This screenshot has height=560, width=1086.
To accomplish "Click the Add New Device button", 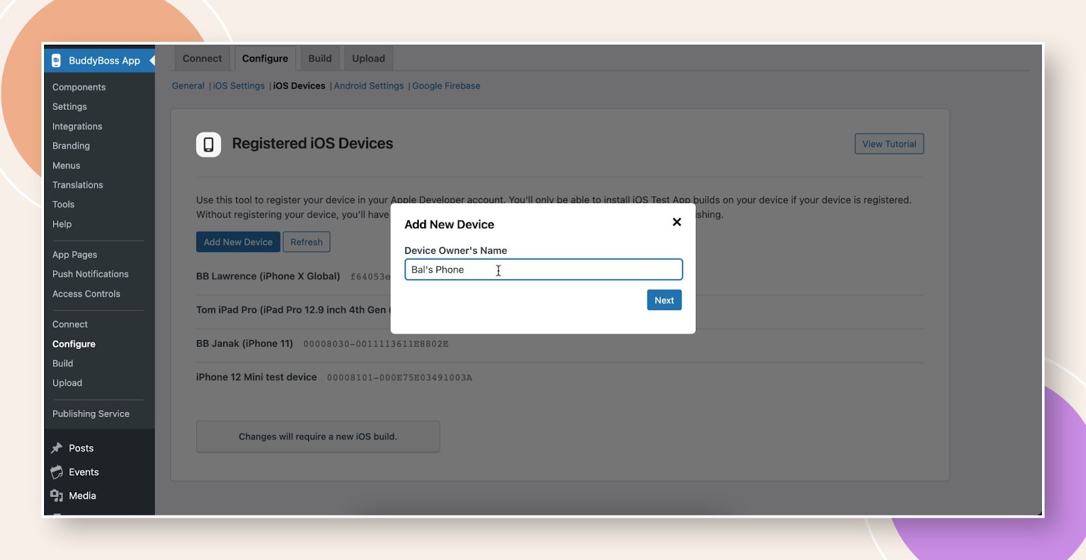I will click(x=238, y=242).
